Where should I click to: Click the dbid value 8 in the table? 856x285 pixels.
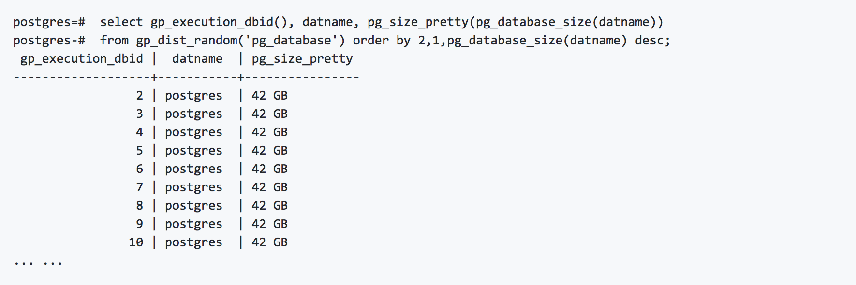click(x=140, y=206)
